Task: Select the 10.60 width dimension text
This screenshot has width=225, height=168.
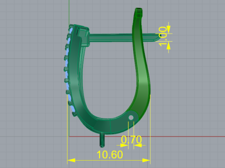Action: coord(110,154)
